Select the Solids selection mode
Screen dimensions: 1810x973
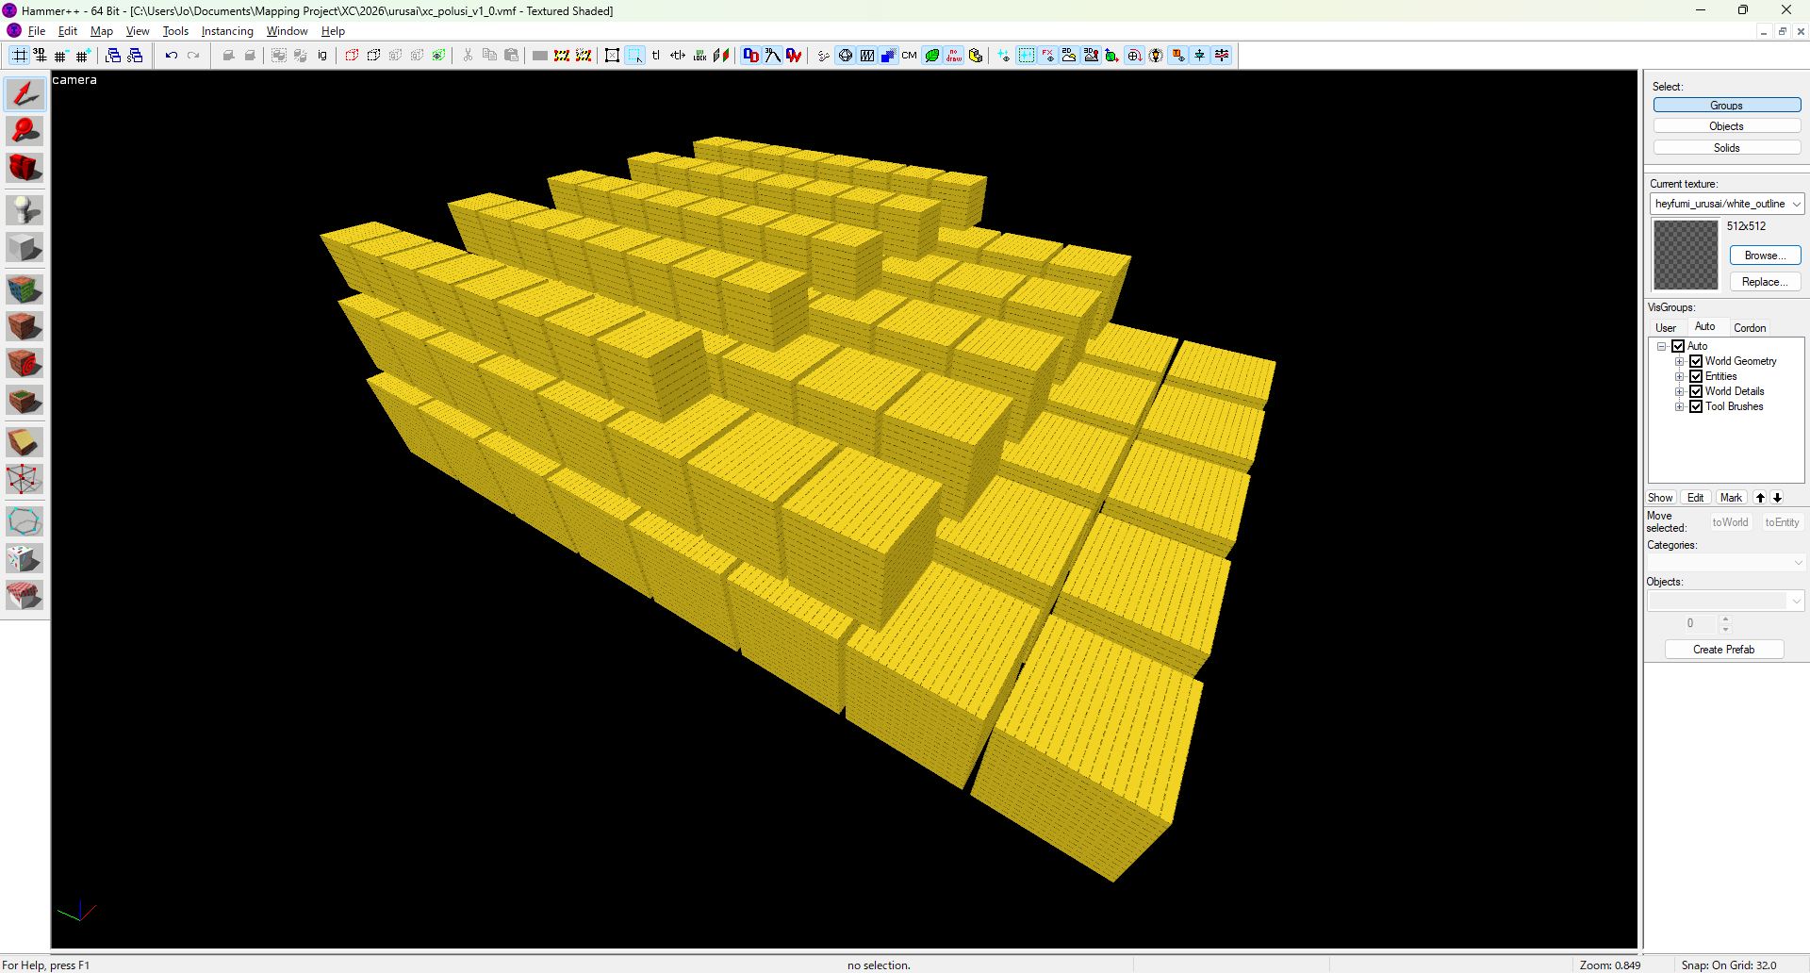pyautogui.click(x=1726, y=148)
